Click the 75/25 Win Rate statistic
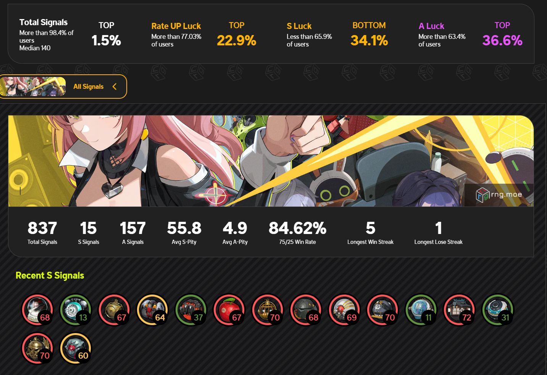 click(x=297, y=232)
